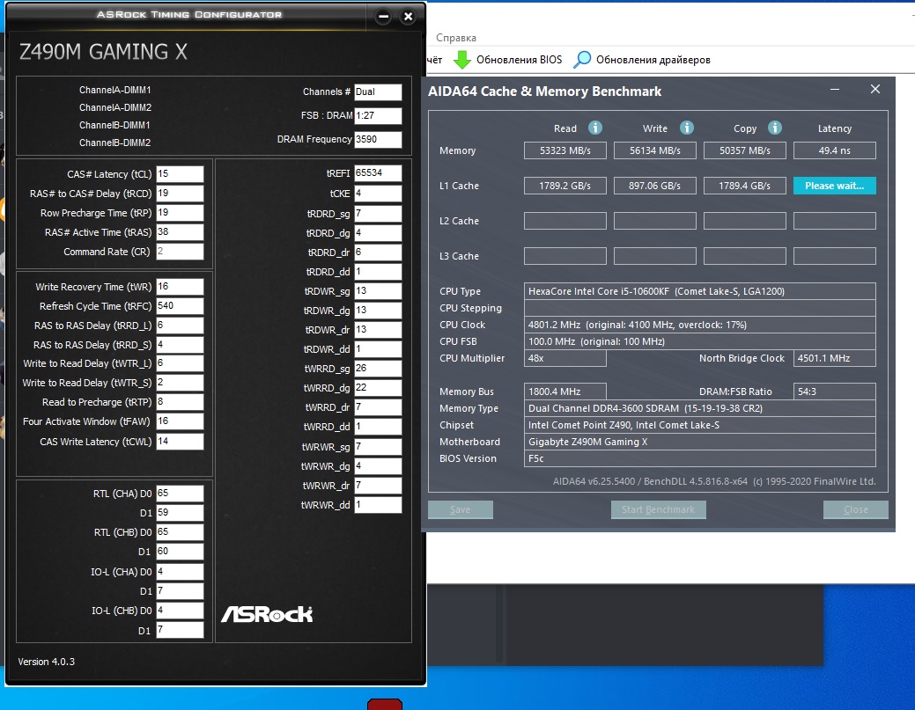Click the L1 Cache Write value 897.06 GB/s

pos(654,186)
